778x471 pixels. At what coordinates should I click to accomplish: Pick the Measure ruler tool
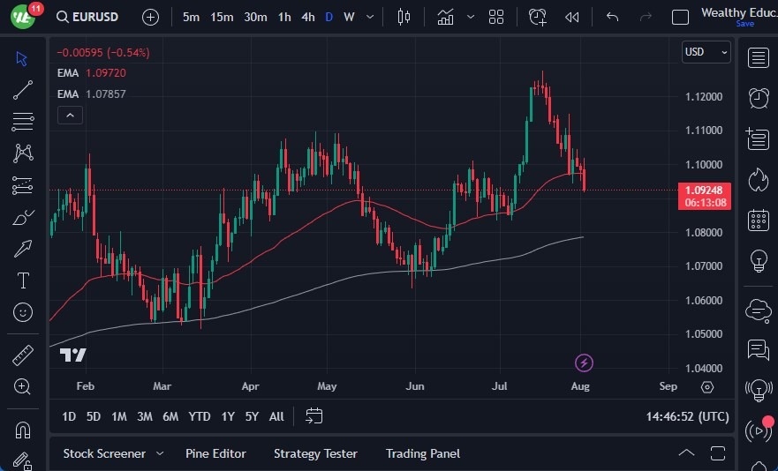23,355
